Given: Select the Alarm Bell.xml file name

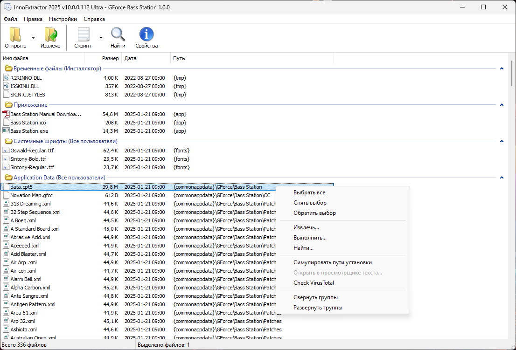Looking at the screenshot, I should [26, 279].
